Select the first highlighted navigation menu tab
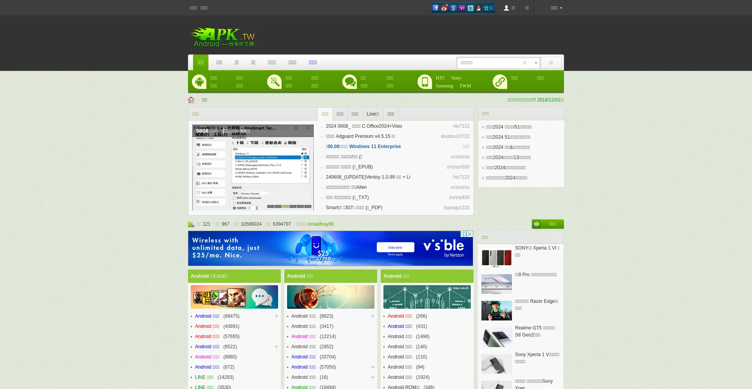This screenshot has height=389, width=752. tap(201, 62)
